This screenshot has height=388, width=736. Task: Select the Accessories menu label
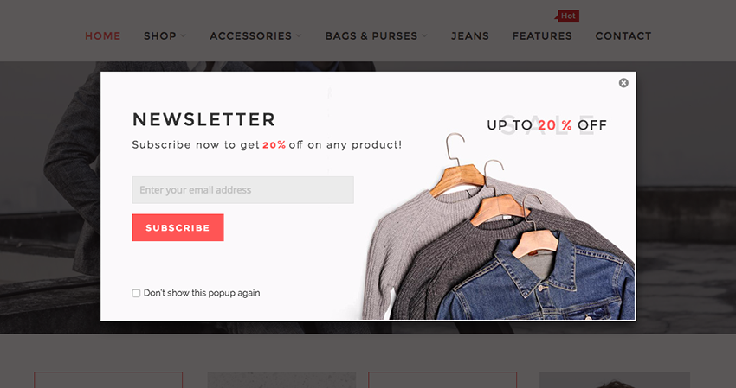tap(250, 35)
